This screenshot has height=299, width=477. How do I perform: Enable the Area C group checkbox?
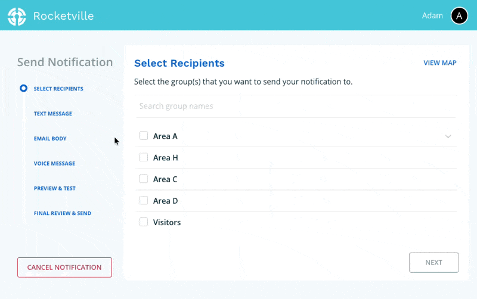click(144, 179)
